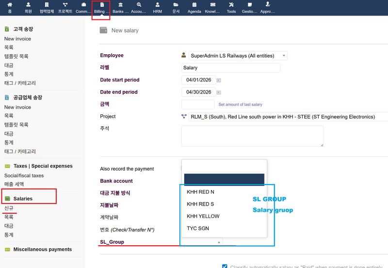Click the 주석 comment text area
The width and height of the screenshot is (388, 268).
(252, 136)
